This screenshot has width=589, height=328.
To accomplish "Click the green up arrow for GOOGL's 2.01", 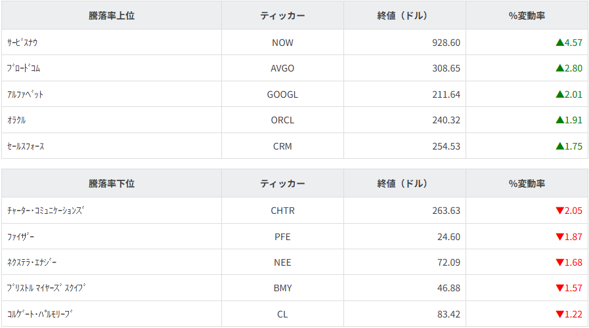I will point(559,94).
